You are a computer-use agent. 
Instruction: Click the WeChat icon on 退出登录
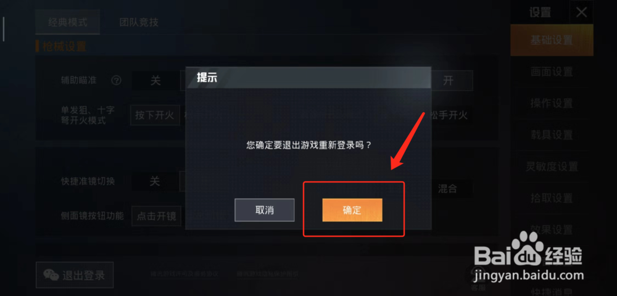tap(51, 275)
